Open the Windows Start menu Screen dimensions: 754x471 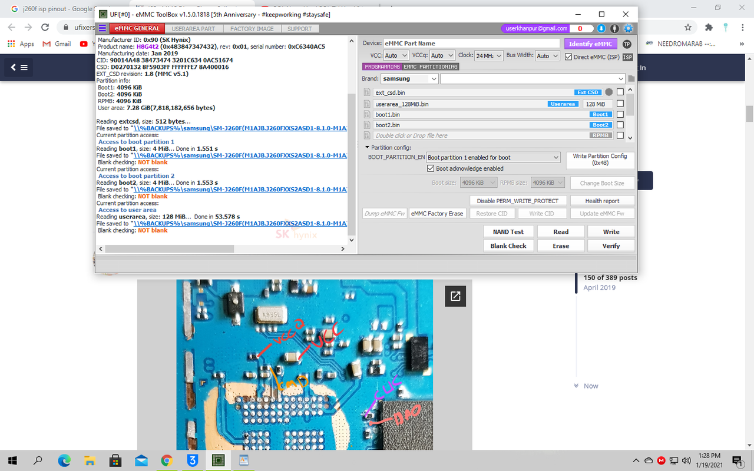(x=13, y=460)
